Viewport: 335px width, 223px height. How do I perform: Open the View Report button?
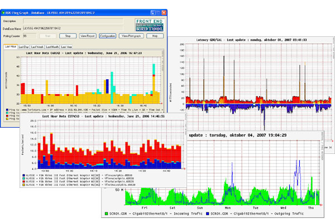[x=87, y=36]
